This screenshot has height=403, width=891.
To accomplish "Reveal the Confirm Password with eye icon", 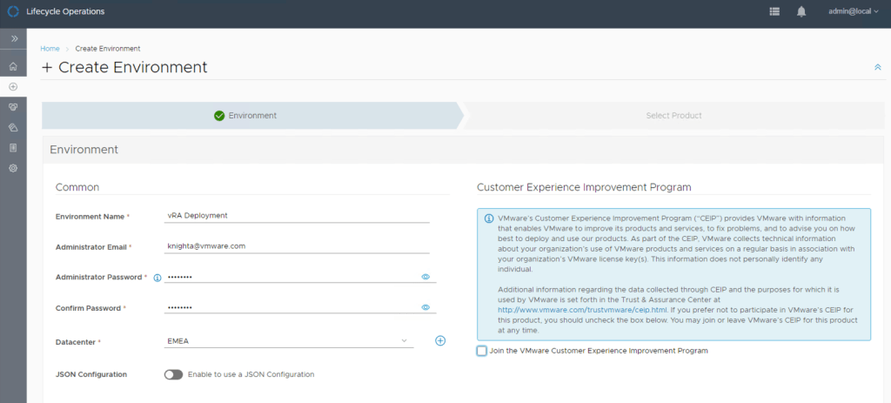I will point(426,307).
